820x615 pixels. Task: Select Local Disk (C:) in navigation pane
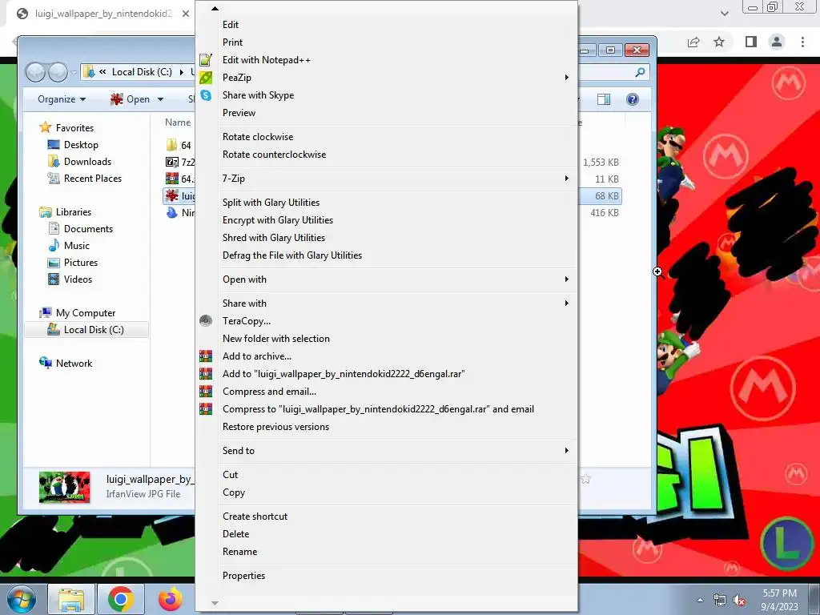click(x=86, y=330)
